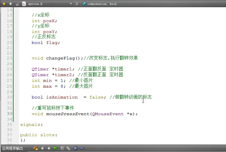Click line number 33 in the gutter
Viewport: 226px width, 152px height.
[x=10, y=113]
